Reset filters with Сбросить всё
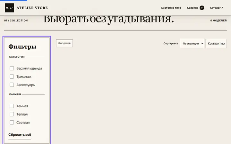This screenshot has height=144, width=231. pos(20,135)
